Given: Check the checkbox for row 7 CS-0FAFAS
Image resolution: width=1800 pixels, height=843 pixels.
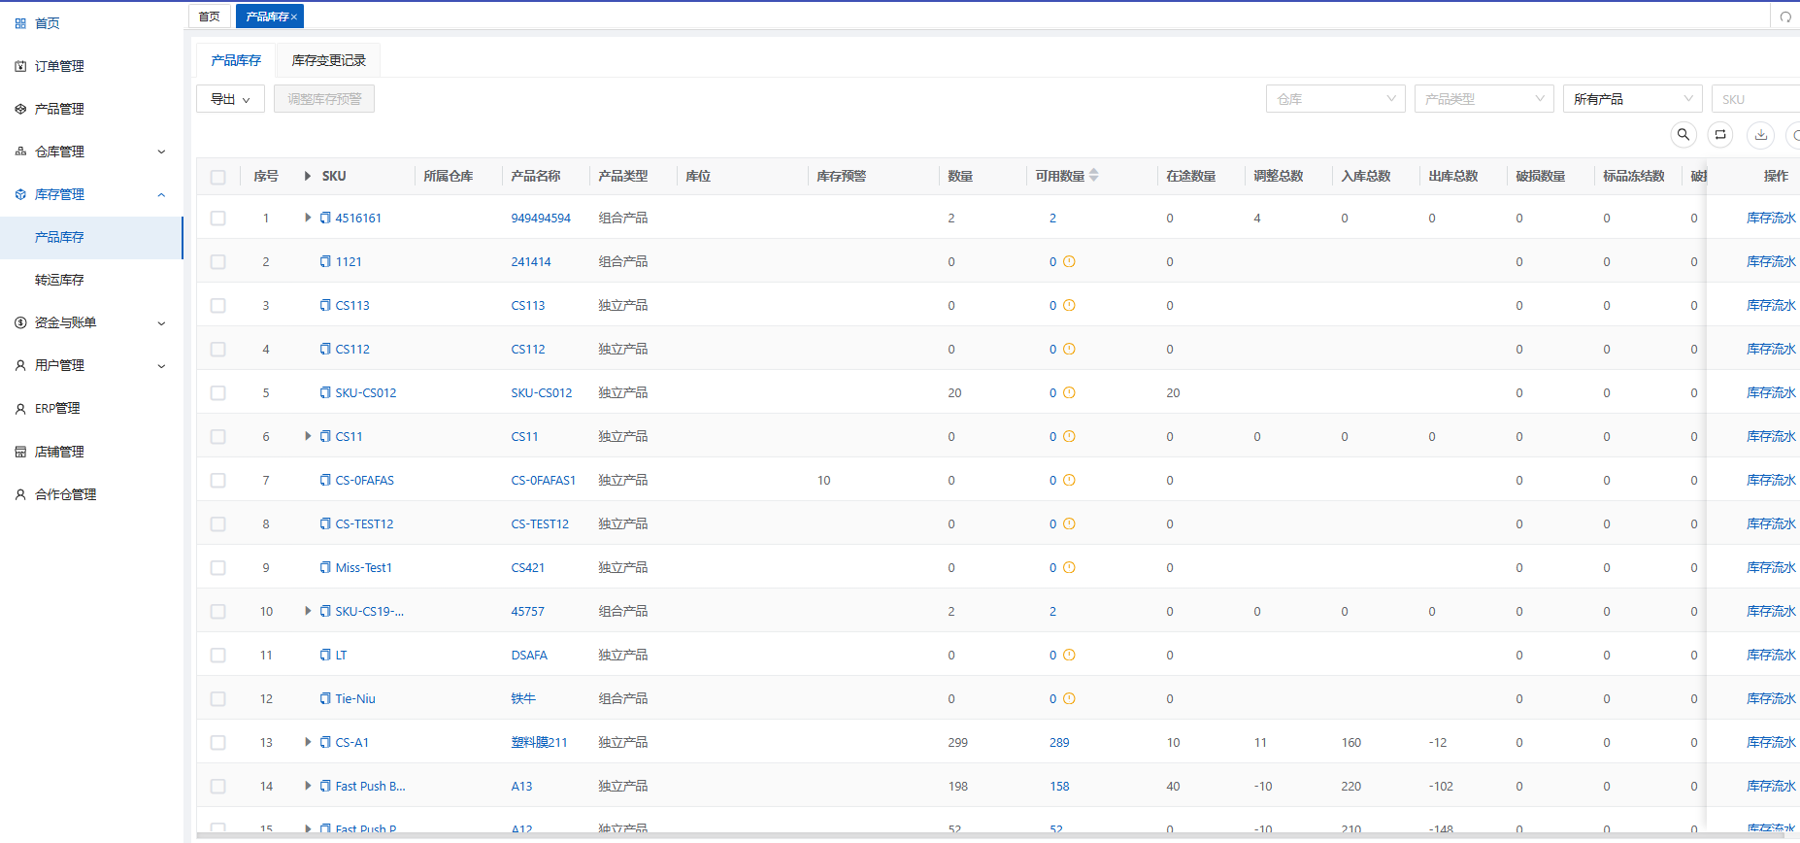Looking at the screenshot, I should pyautogui.click(x=217, y=481).
